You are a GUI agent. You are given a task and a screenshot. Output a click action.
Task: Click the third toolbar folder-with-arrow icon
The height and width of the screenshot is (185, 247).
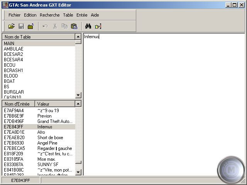click(x=30, y=26)
